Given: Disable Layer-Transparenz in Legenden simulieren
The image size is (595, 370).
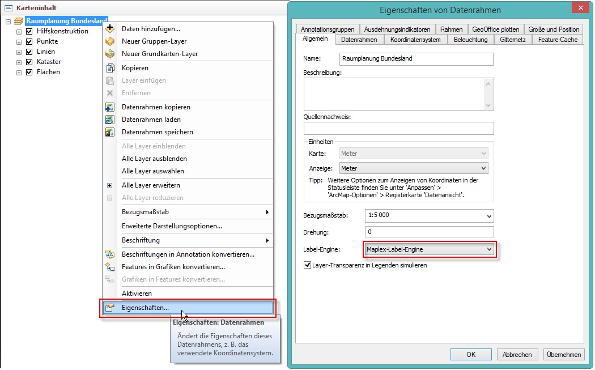Looking at the screenshot, I should [x=308, y=265].
